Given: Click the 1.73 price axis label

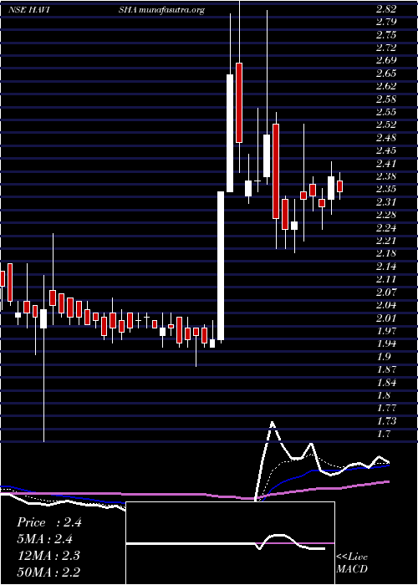Looking at the screenshot, I should pyautogui.click(x=386, y=421).
